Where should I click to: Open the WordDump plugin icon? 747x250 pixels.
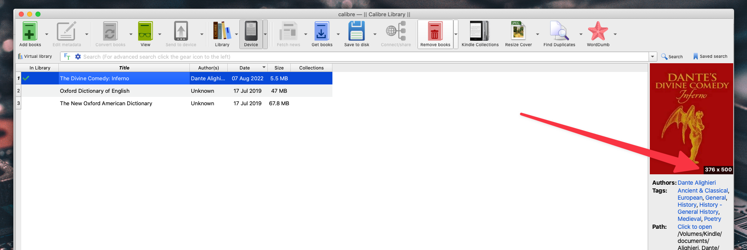pos(598,31)
